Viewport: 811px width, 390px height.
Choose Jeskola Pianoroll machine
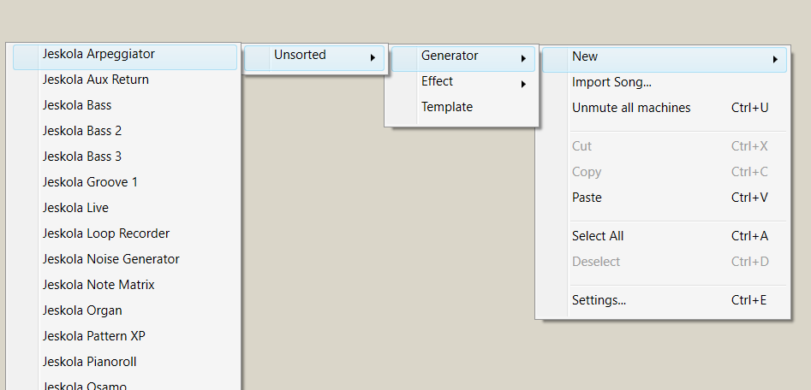coord(90,362)
